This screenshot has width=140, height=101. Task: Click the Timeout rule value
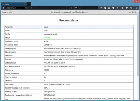pos(63,59)
